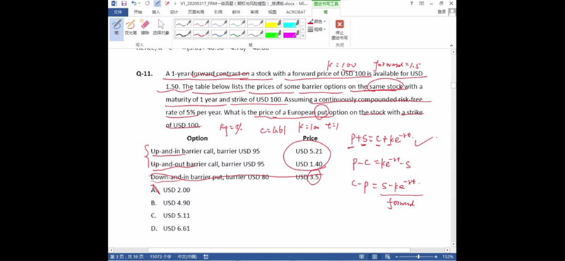Expand the pen styles gallery more arrow

tap(303, 36)
